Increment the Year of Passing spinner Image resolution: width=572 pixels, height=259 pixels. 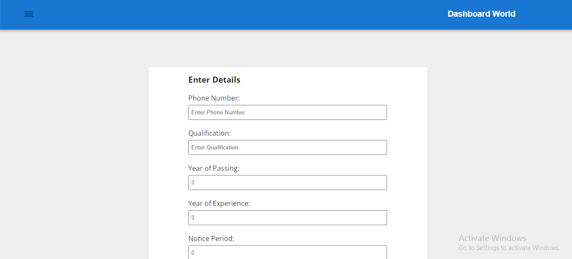click(383, 180)
